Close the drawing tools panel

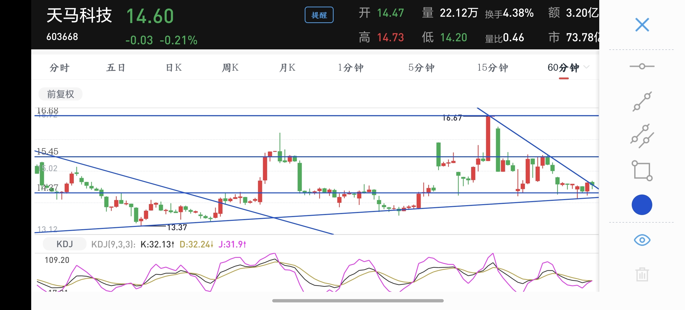[x=642, y=25]
